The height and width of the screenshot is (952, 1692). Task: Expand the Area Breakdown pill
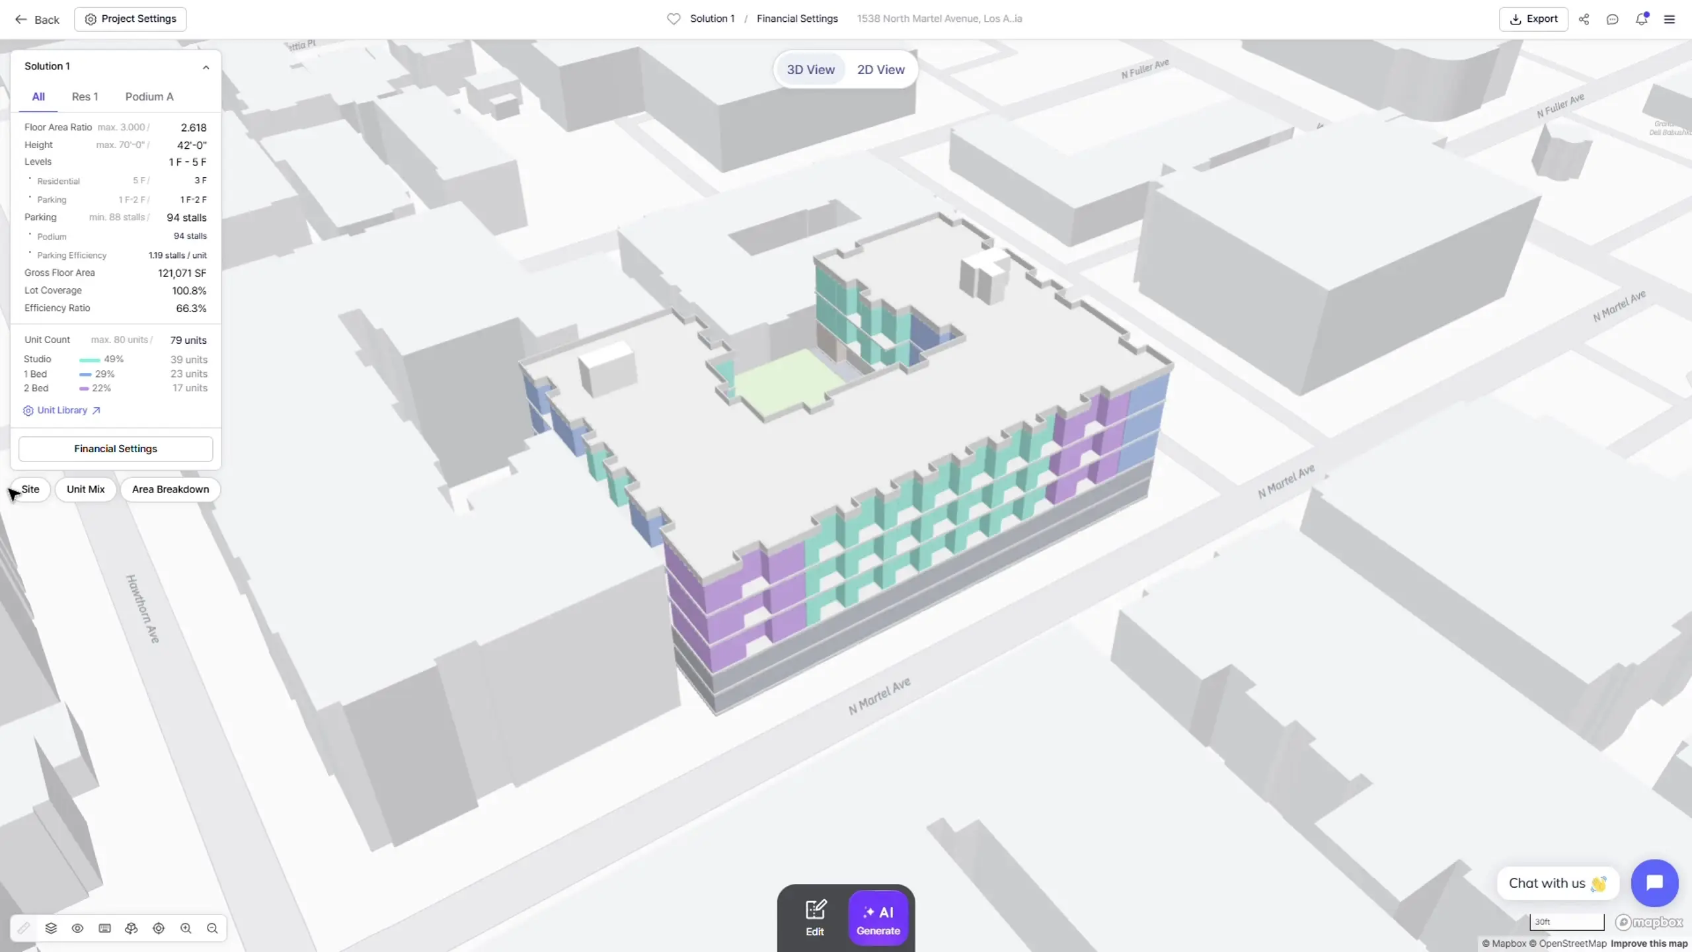[x=170, y=489]
